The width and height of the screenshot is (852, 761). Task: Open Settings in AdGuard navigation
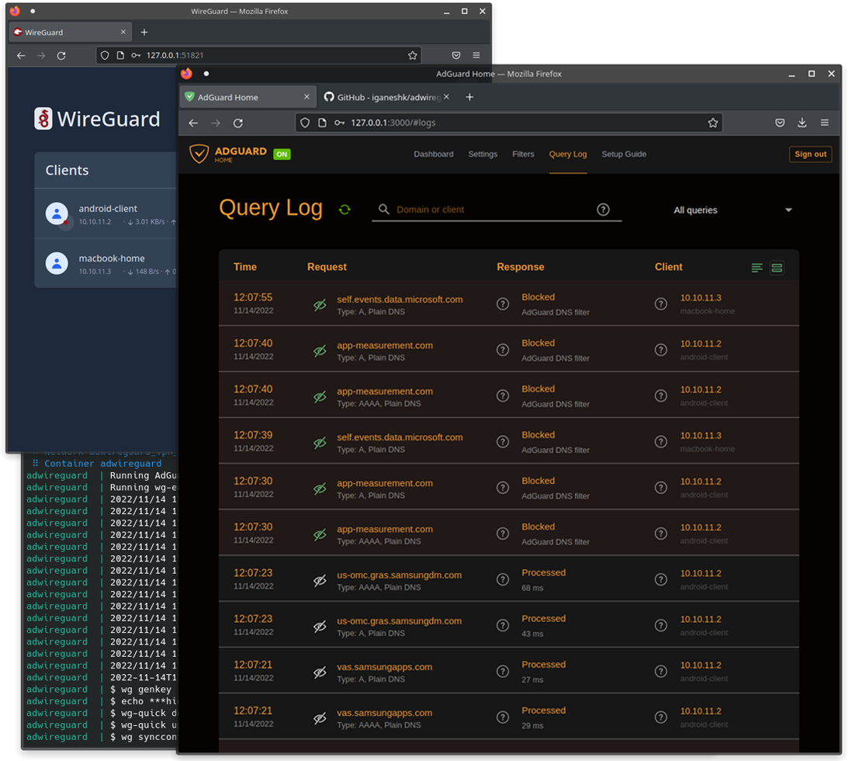pyautogui.click(x=483, y=154)
